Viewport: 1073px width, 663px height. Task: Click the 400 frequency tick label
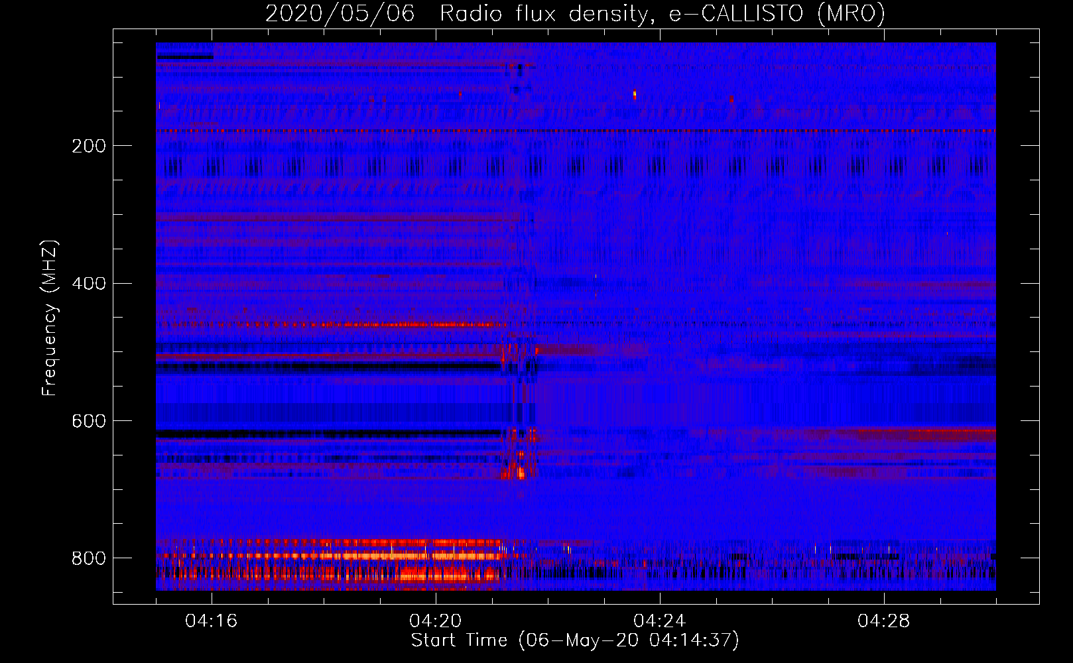[x=89, y=284]
